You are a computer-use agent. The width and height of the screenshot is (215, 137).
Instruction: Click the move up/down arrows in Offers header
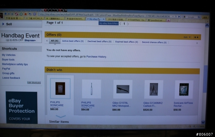[196, 37]
